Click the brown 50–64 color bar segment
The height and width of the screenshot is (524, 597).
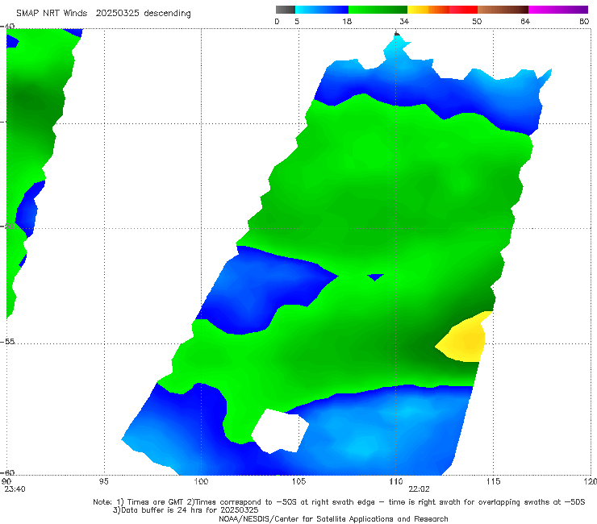tap(503, 10)
